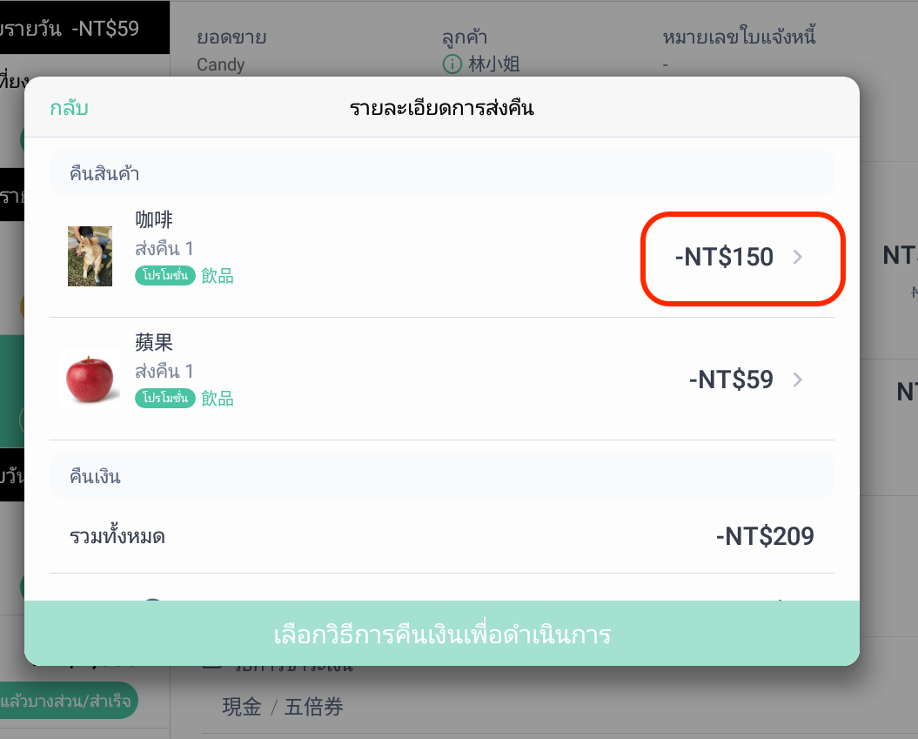
Task: Select the 飲品 tag on the 蘋果 row
Action: coord(218,398)
